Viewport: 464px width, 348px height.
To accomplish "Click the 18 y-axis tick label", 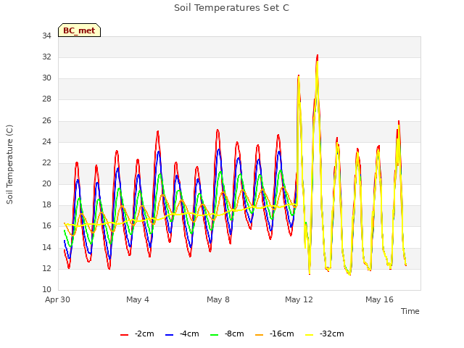I will click(46, 205).
